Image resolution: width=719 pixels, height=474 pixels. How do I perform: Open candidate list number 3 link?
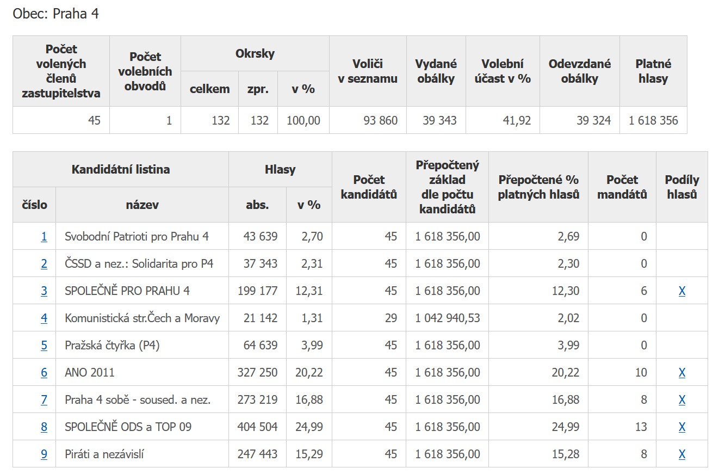tap(44, 291)
